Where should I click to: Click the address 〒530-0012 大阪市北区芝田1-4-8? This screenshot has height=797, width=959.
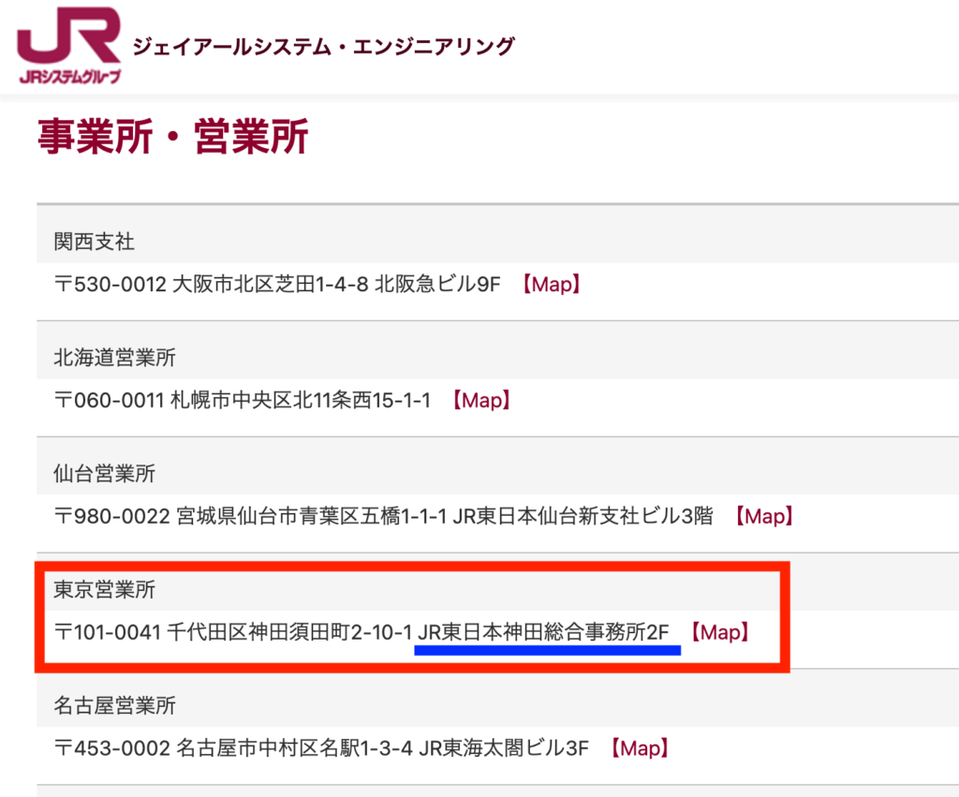pos(212,285)
